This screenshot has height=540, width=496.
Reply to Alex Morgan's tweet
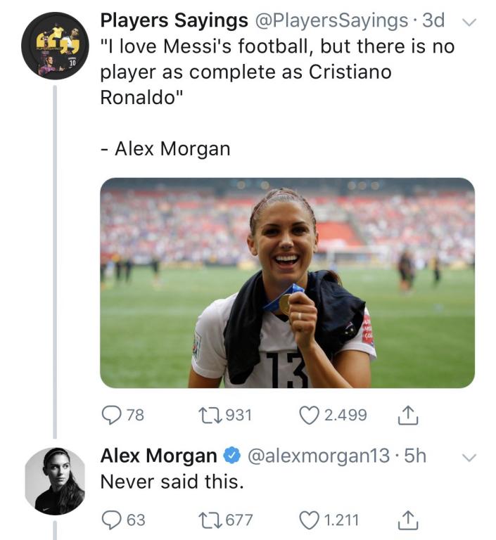[112, 520]
